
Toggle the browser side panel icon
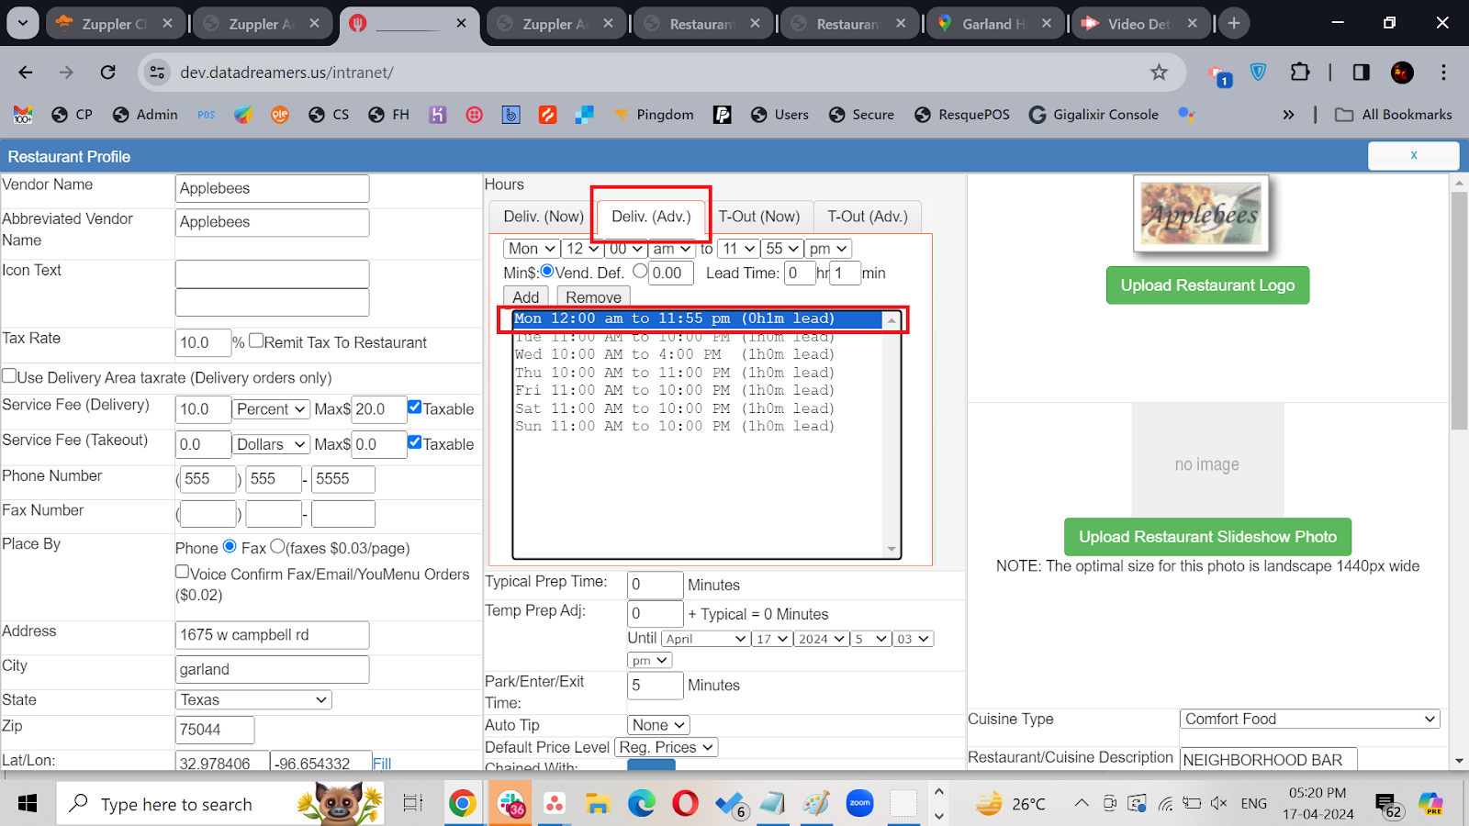1361,73
